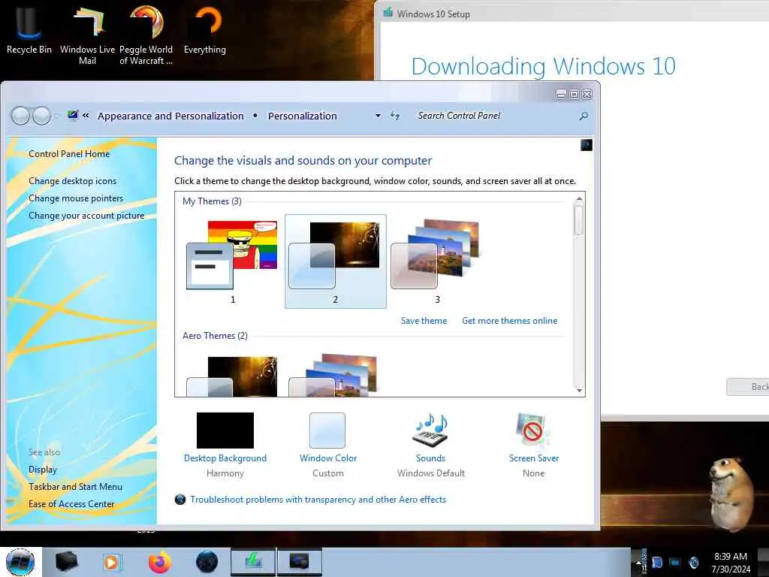Click the Control Panel address bar icon

point(73,115)
